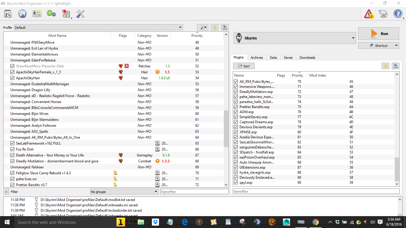Click the plugin list create backup icon
Image resolution: width=406 pixels, height=228 pixels.
(396, 66)
